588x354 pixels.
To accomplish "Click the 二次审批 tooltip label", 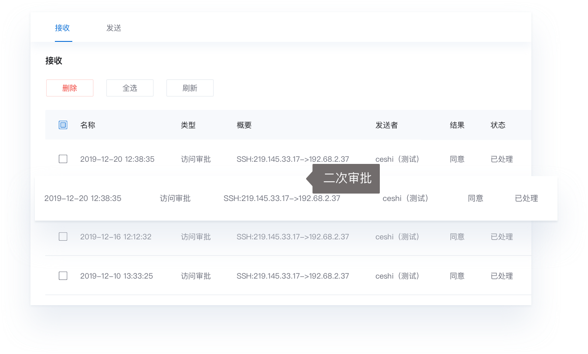I will pyautogui.click(x=347, y=178).
